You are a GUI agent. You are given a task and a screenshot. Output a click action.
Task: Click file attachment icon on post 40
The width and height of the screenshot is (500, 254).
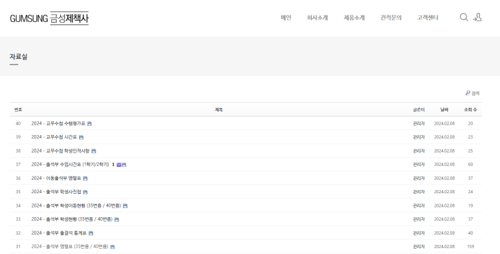pos(89,123)
